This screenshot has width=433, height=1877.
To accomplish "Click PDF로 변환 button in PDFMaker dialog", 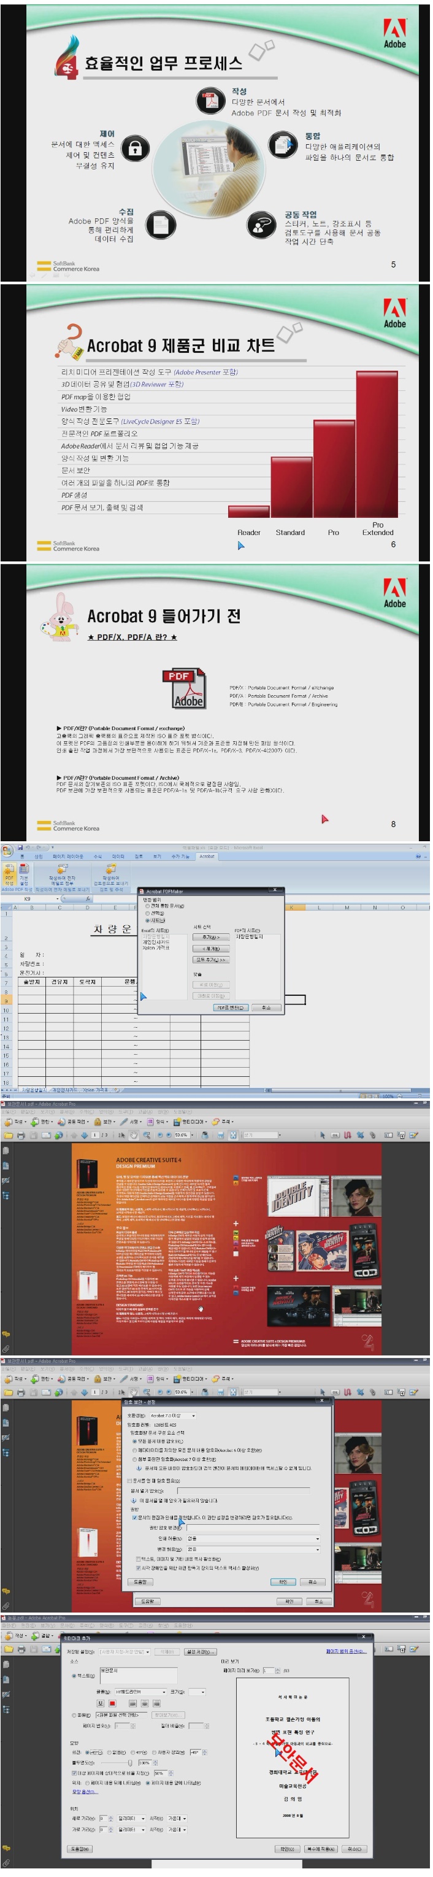I will pyautogui.click(x=230, y=1008).
